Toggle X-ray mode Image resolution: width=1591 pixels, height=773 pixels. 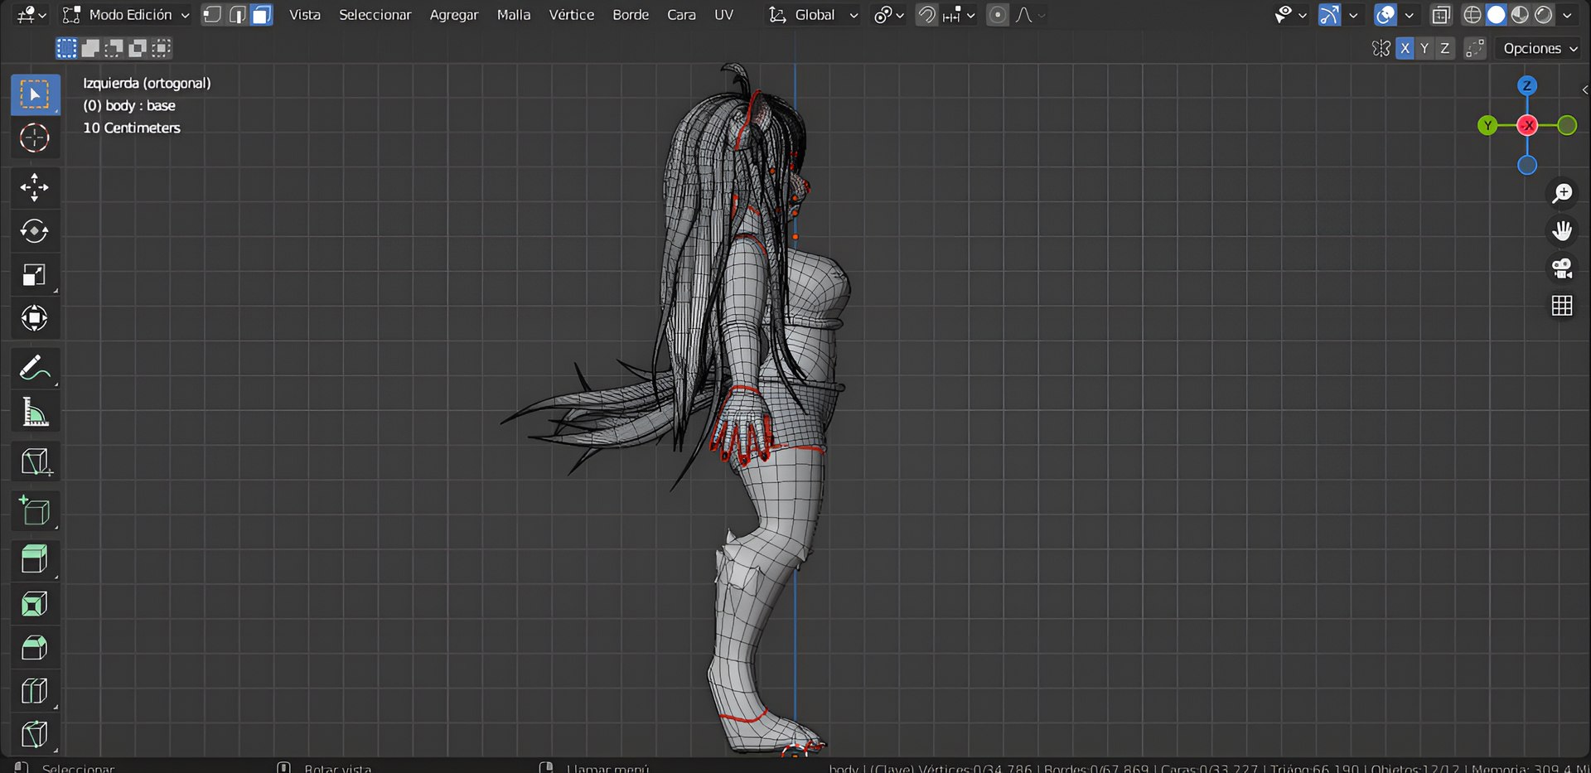tap(1441, 15)
